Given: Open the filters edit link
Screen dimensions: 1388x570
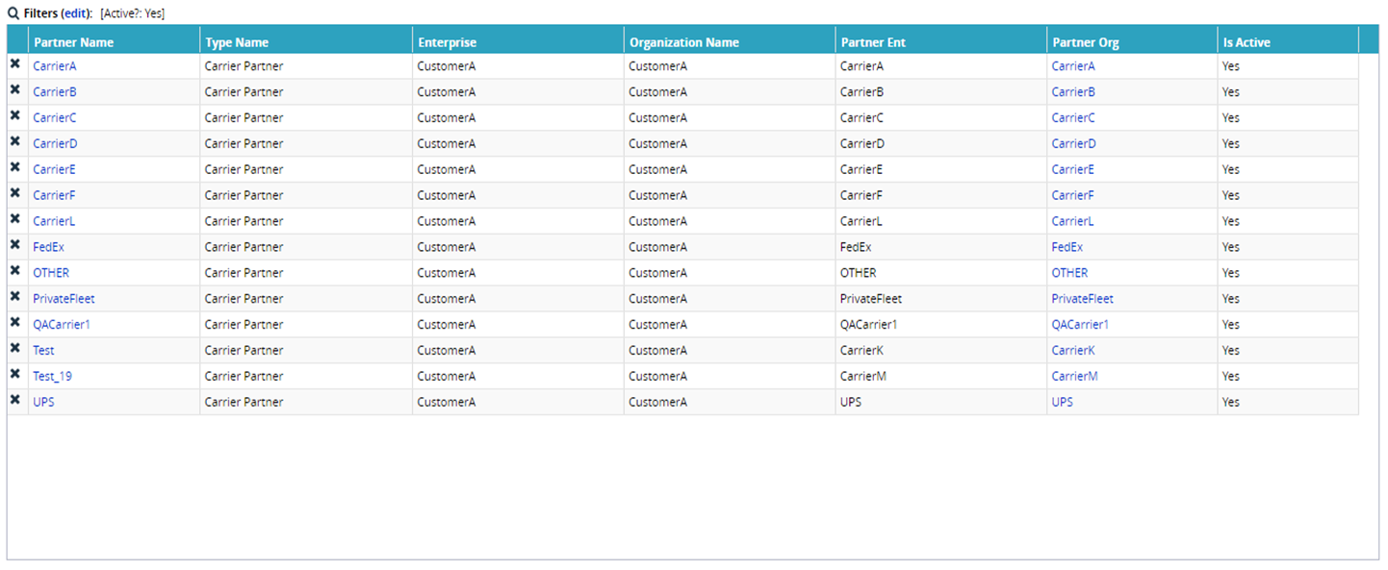Looking at the screenshot, I should click(x=74, y=13).
